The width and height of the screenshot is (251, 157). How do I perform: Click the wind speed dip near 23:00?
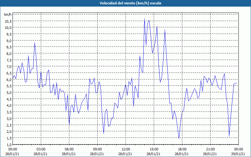pos(229,137)
